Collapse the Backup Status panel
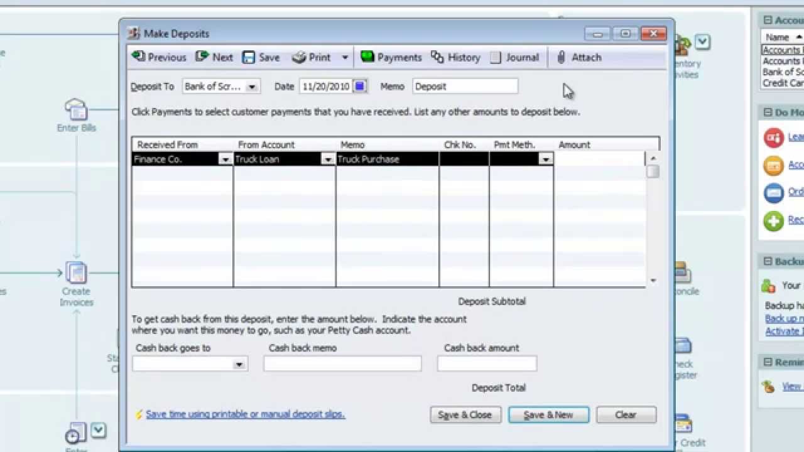Image resolution: width=804 pixels, height=452 pixels. click(768, 262)
